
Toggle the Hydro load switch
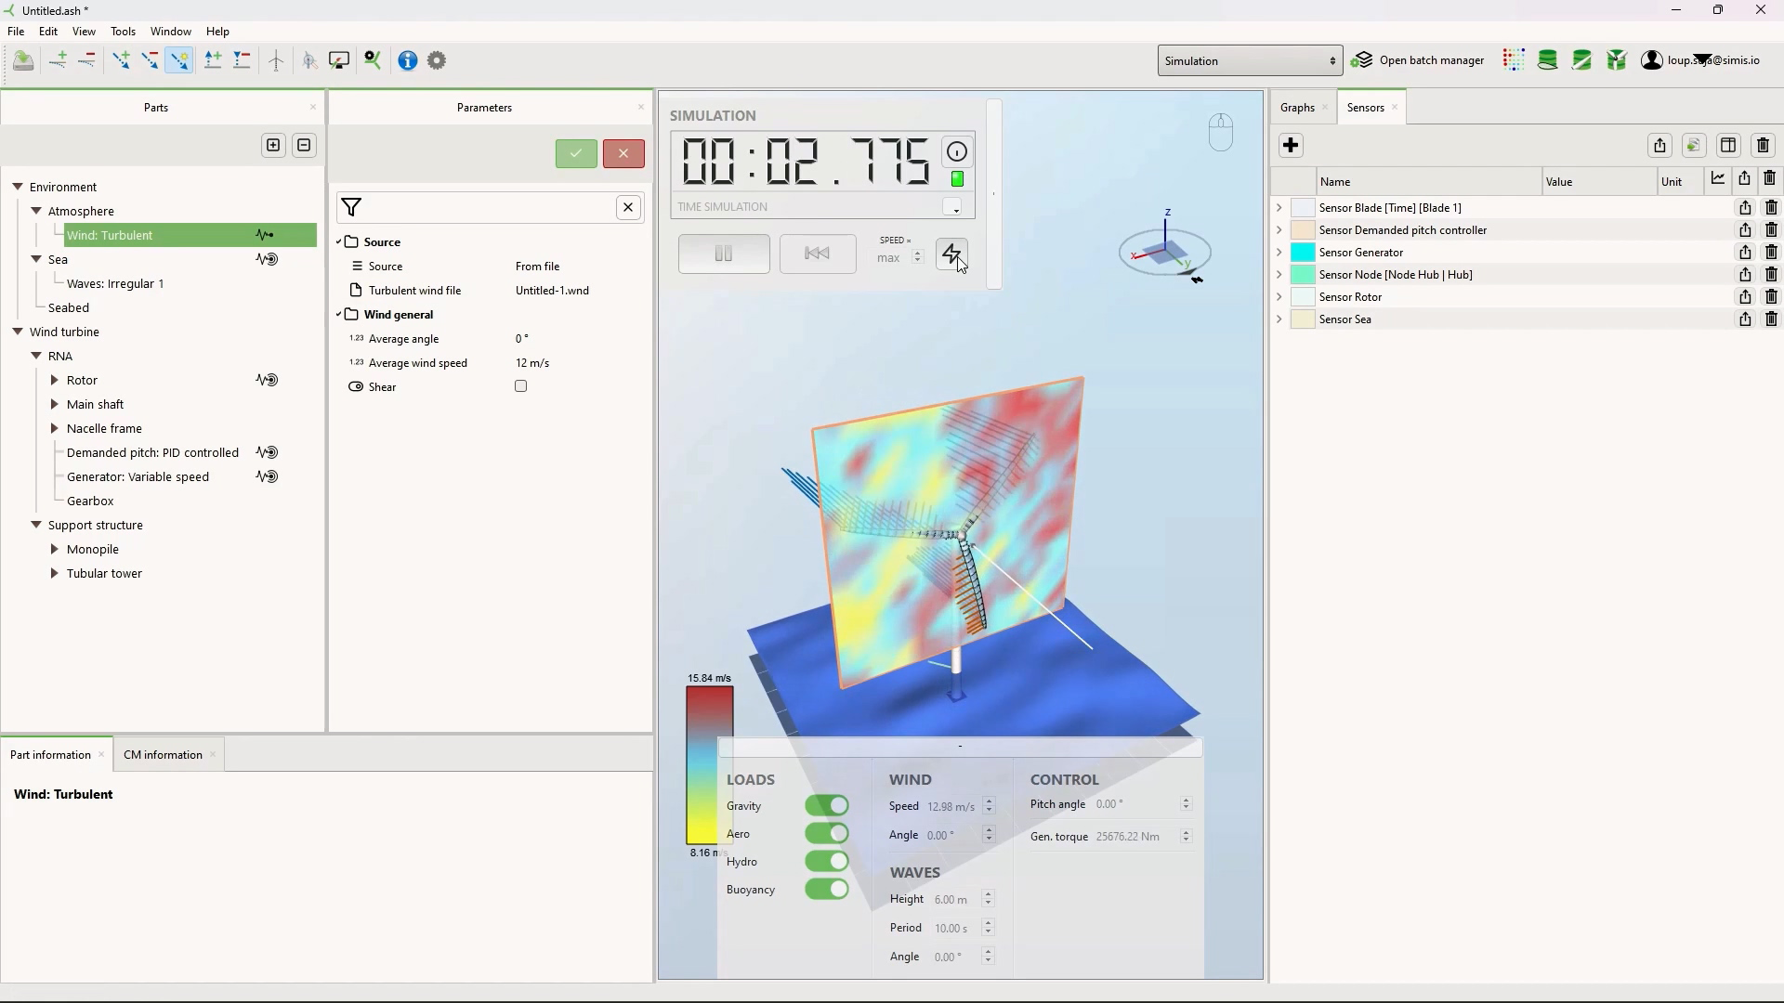coord(826,862)
